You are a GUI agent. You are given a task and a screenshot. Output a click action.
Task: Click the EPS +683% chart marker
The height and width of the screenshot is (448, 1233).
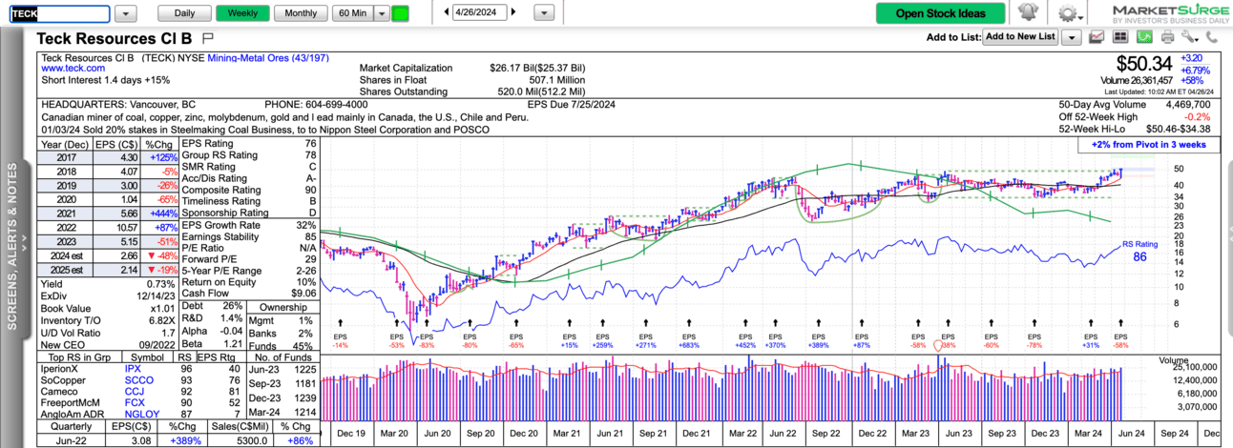[689, 340]
